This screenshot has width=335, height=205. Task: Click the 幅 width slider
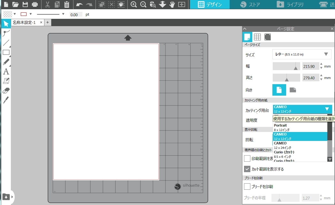(286, 66)
